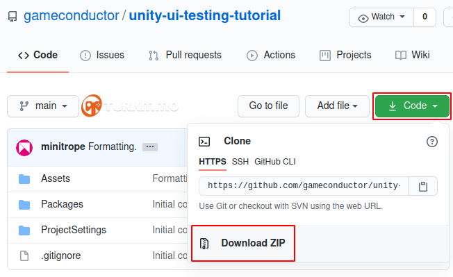The height and width of the screenshot is (277, 453).
Task: Click the Go to file button
Action: [268, 106]
